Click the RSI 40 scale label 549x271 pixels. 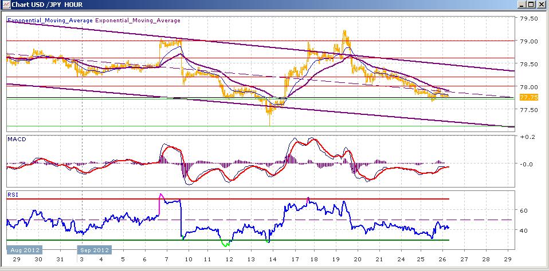click(x=524, y=230)
